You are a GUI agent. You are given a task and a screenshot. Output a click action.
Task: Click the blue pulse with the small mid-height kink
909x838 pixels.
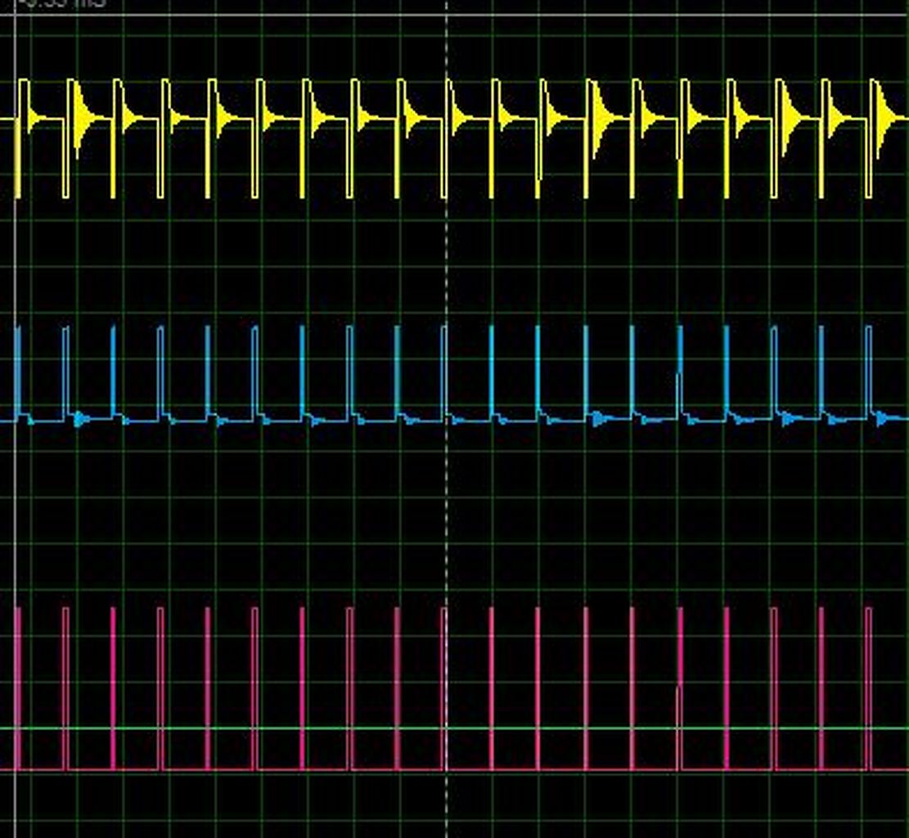[679, 372]
